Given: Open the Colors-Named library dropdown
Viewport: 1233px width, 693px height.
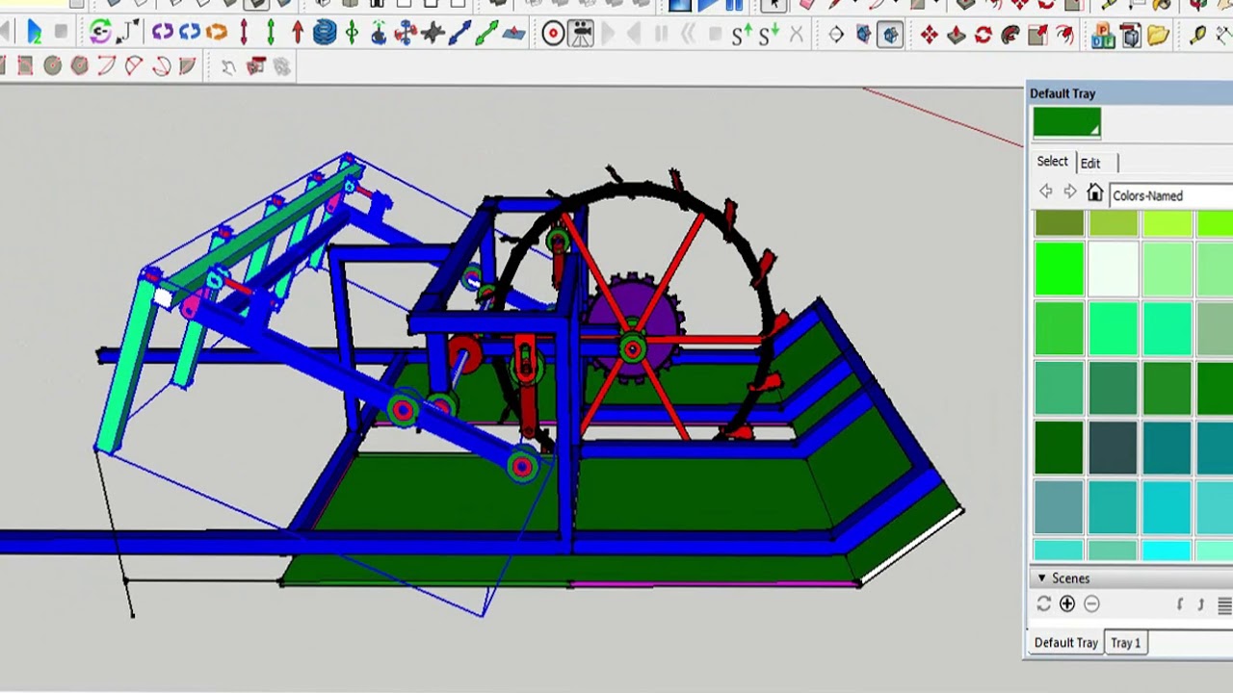Looking at the screenshot, I should coord(1170,195).
